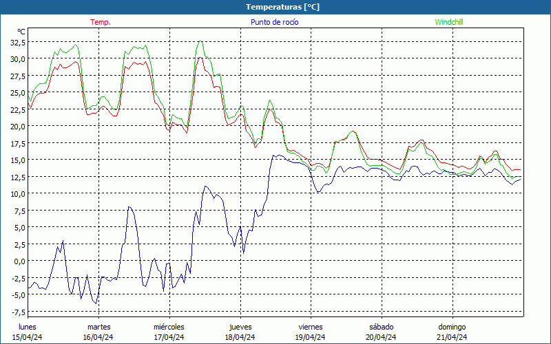Click the 'miércoles' day label
The height and width of the screenshot is (344, 551).
pyautogui.click(x=169, y=327)
